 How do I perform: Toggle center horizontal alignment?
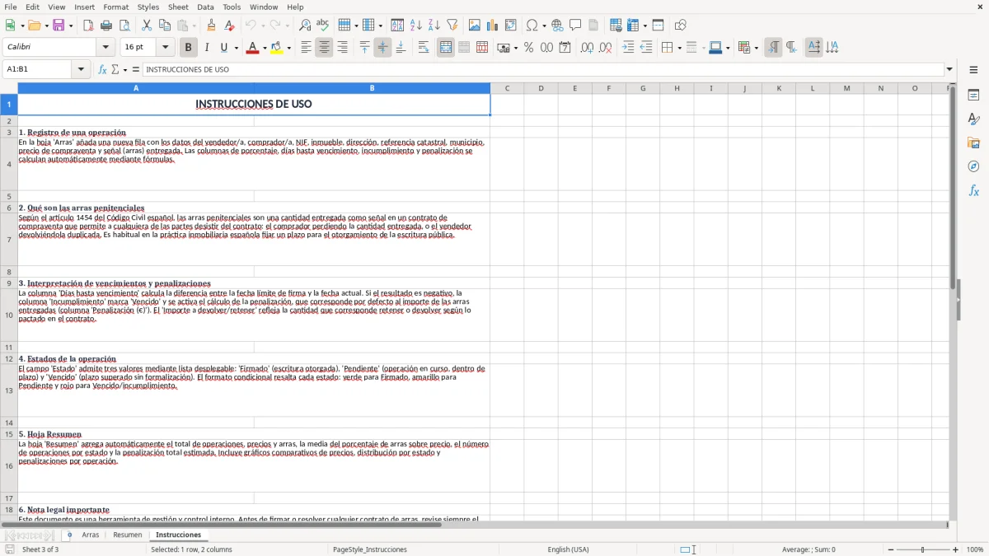[x=324, y=48]
